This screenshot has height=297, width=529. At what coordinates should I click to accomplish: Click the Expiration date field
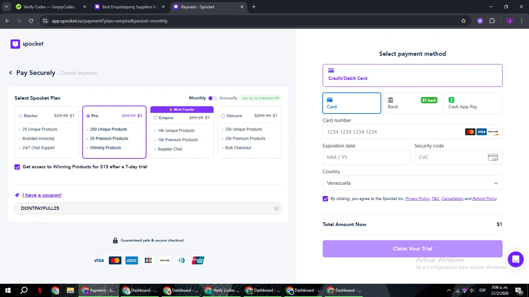366,157
